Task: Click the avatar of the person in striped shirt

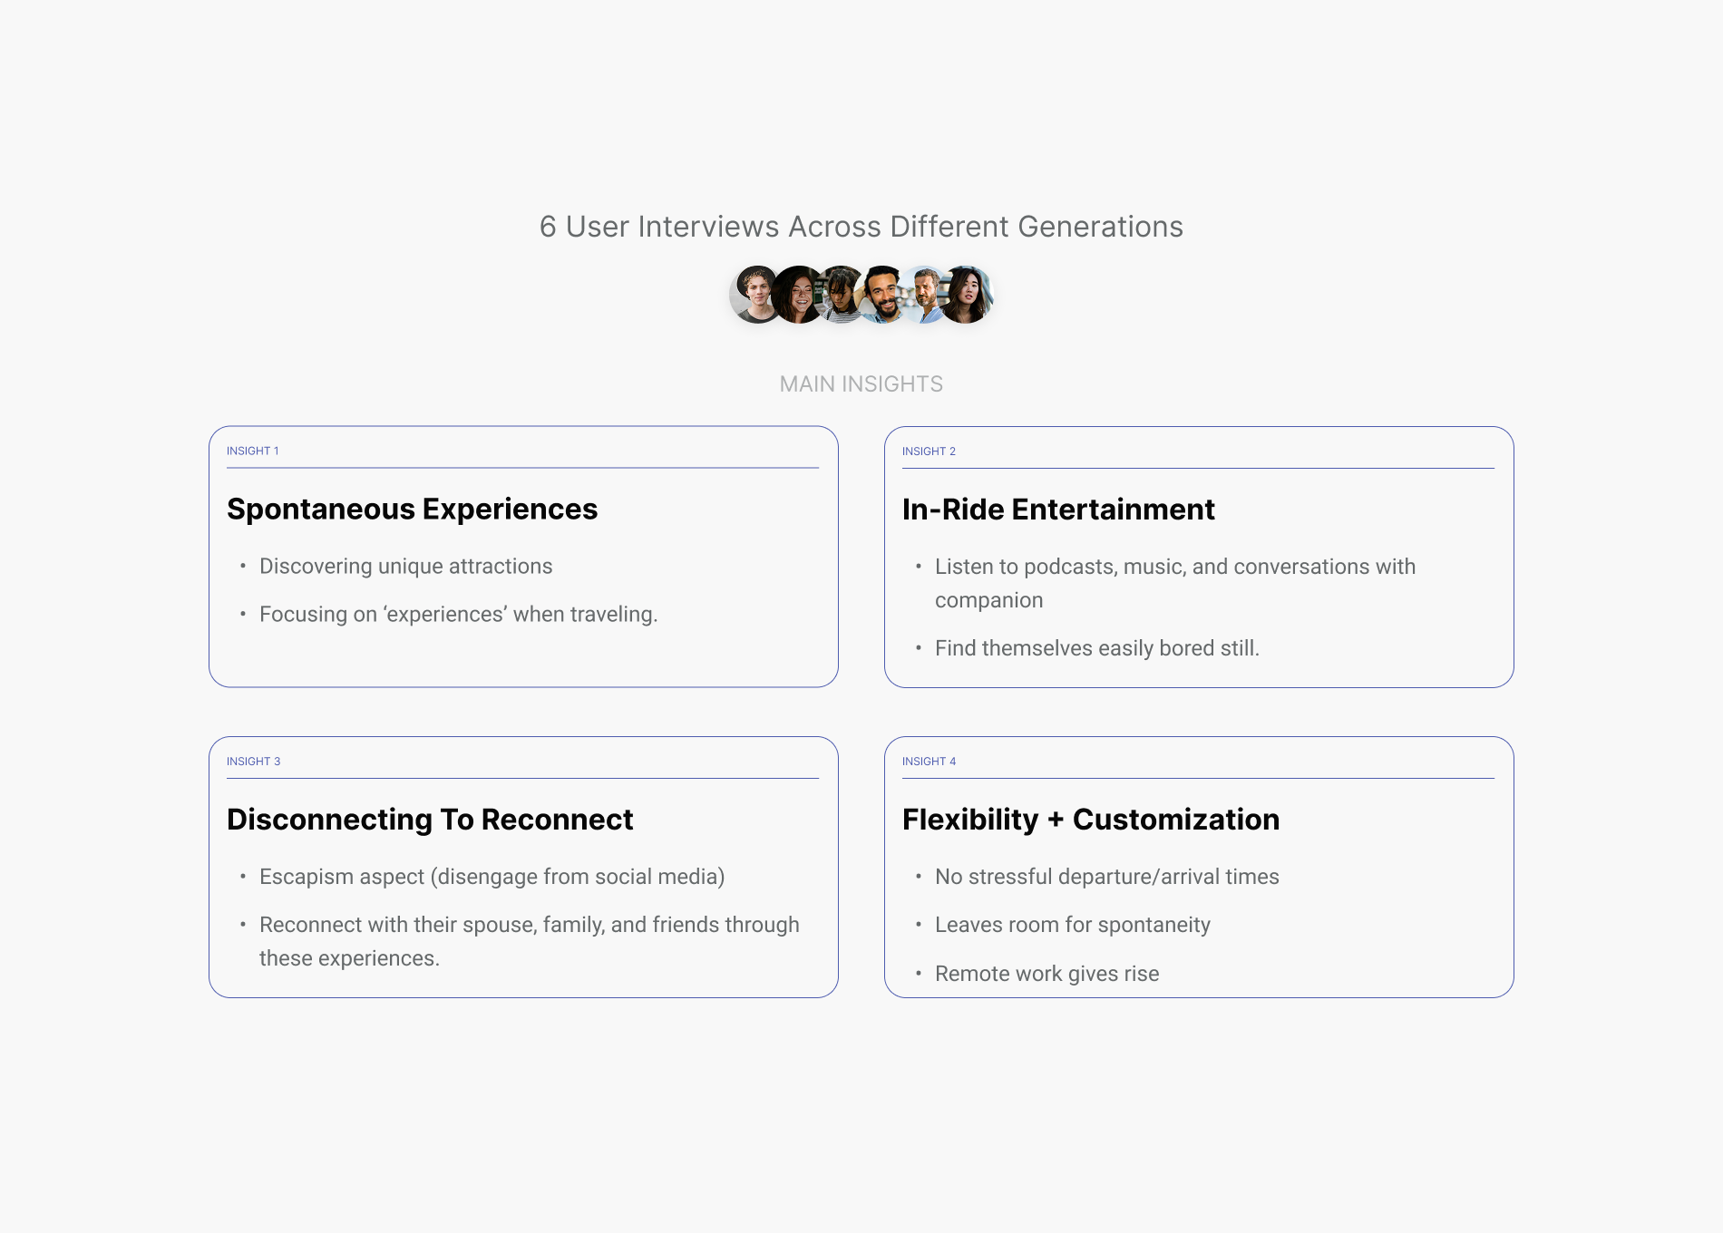Action: coord(841,294)
